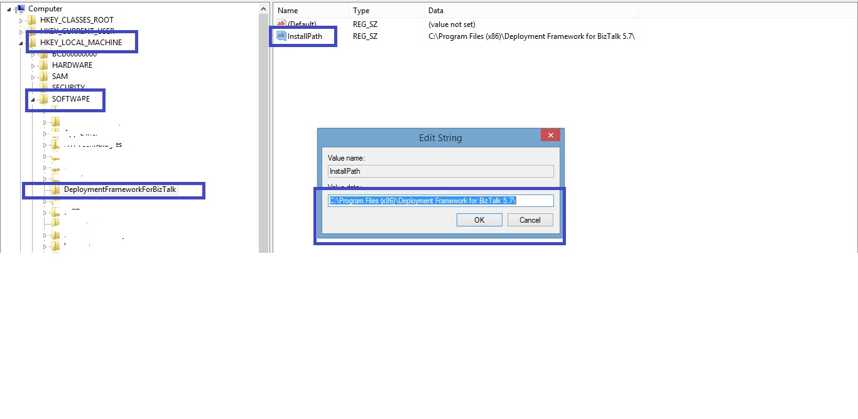The image size is (858, 419).
Task: Sort values by the Name column header
Action: click(311, 11)
